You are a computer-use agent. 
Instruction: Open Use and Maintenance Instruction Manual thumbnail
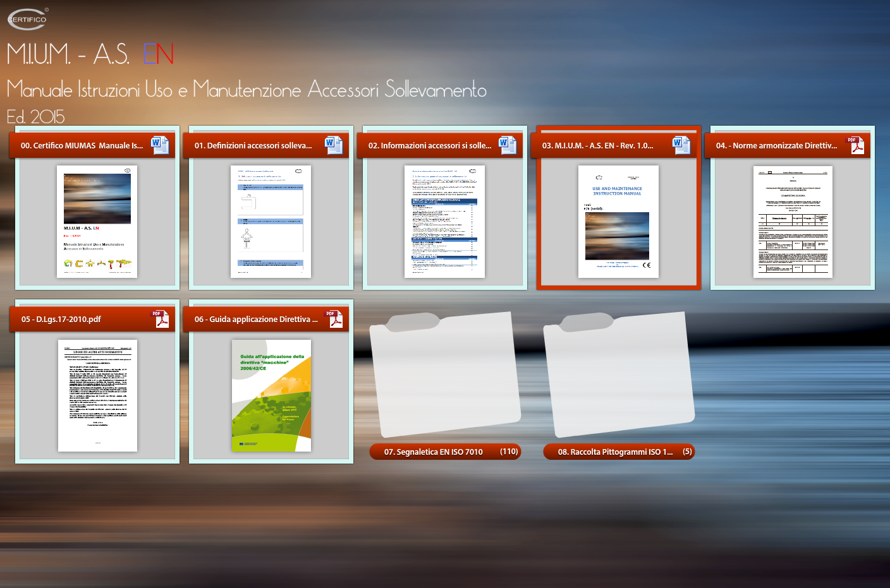click(x=618, y=222)
